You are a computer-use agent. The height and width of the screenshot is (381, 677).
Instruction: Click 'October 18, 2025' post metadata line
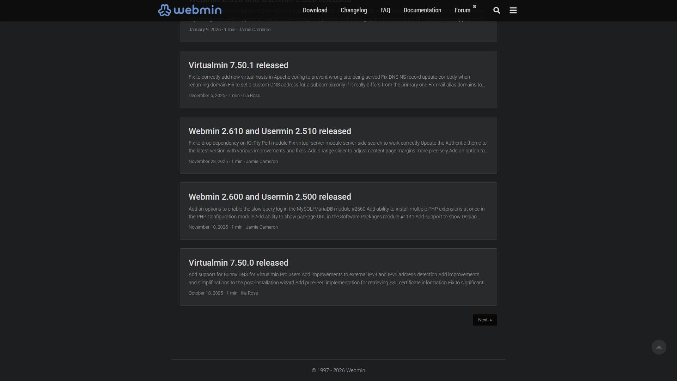pyautogui.click(x=223, y=293)
